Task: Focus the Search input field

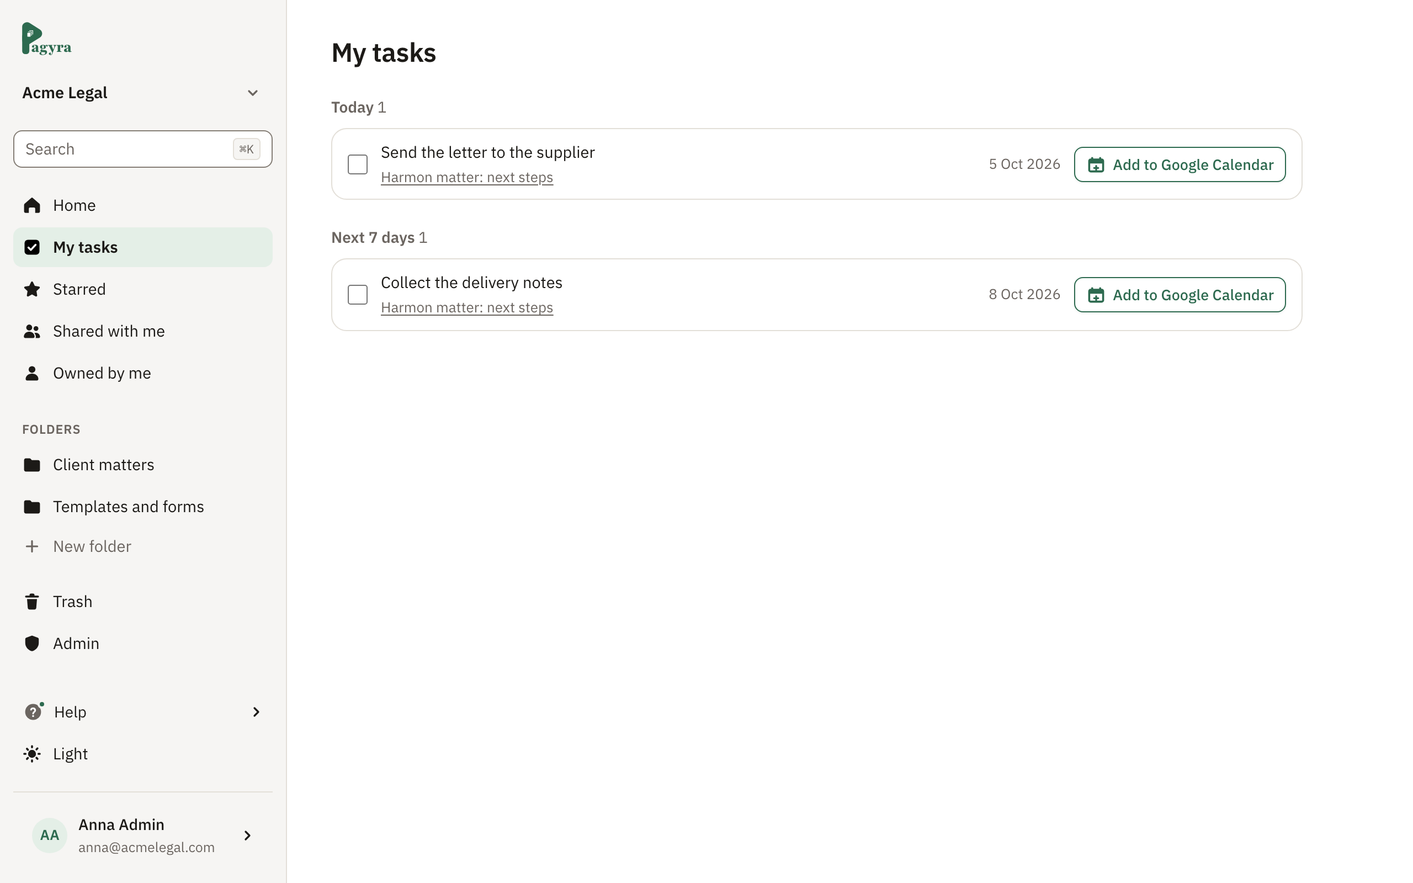Action: coord(142,149)
